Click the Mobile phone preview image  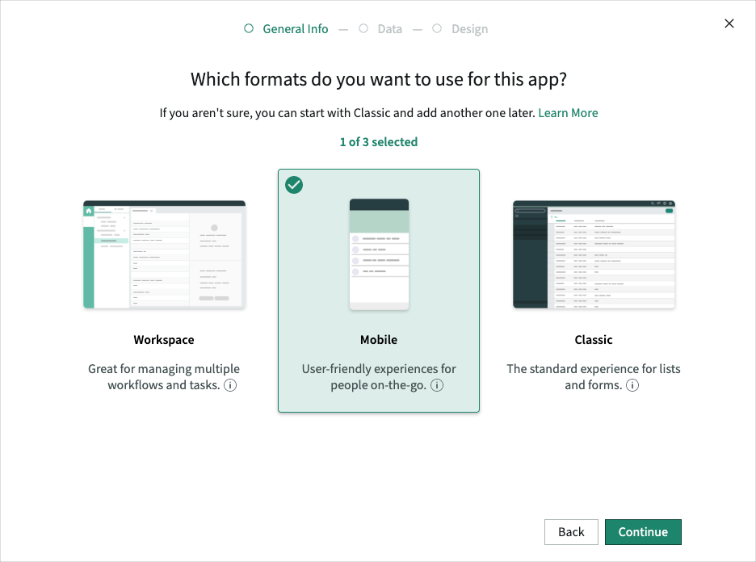click(x=379, y=254)
